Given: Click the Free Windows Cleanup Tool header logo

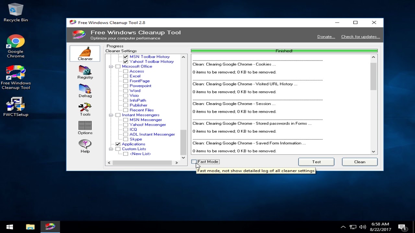Looking at the screenshot, I should click(x=79, y=35).
